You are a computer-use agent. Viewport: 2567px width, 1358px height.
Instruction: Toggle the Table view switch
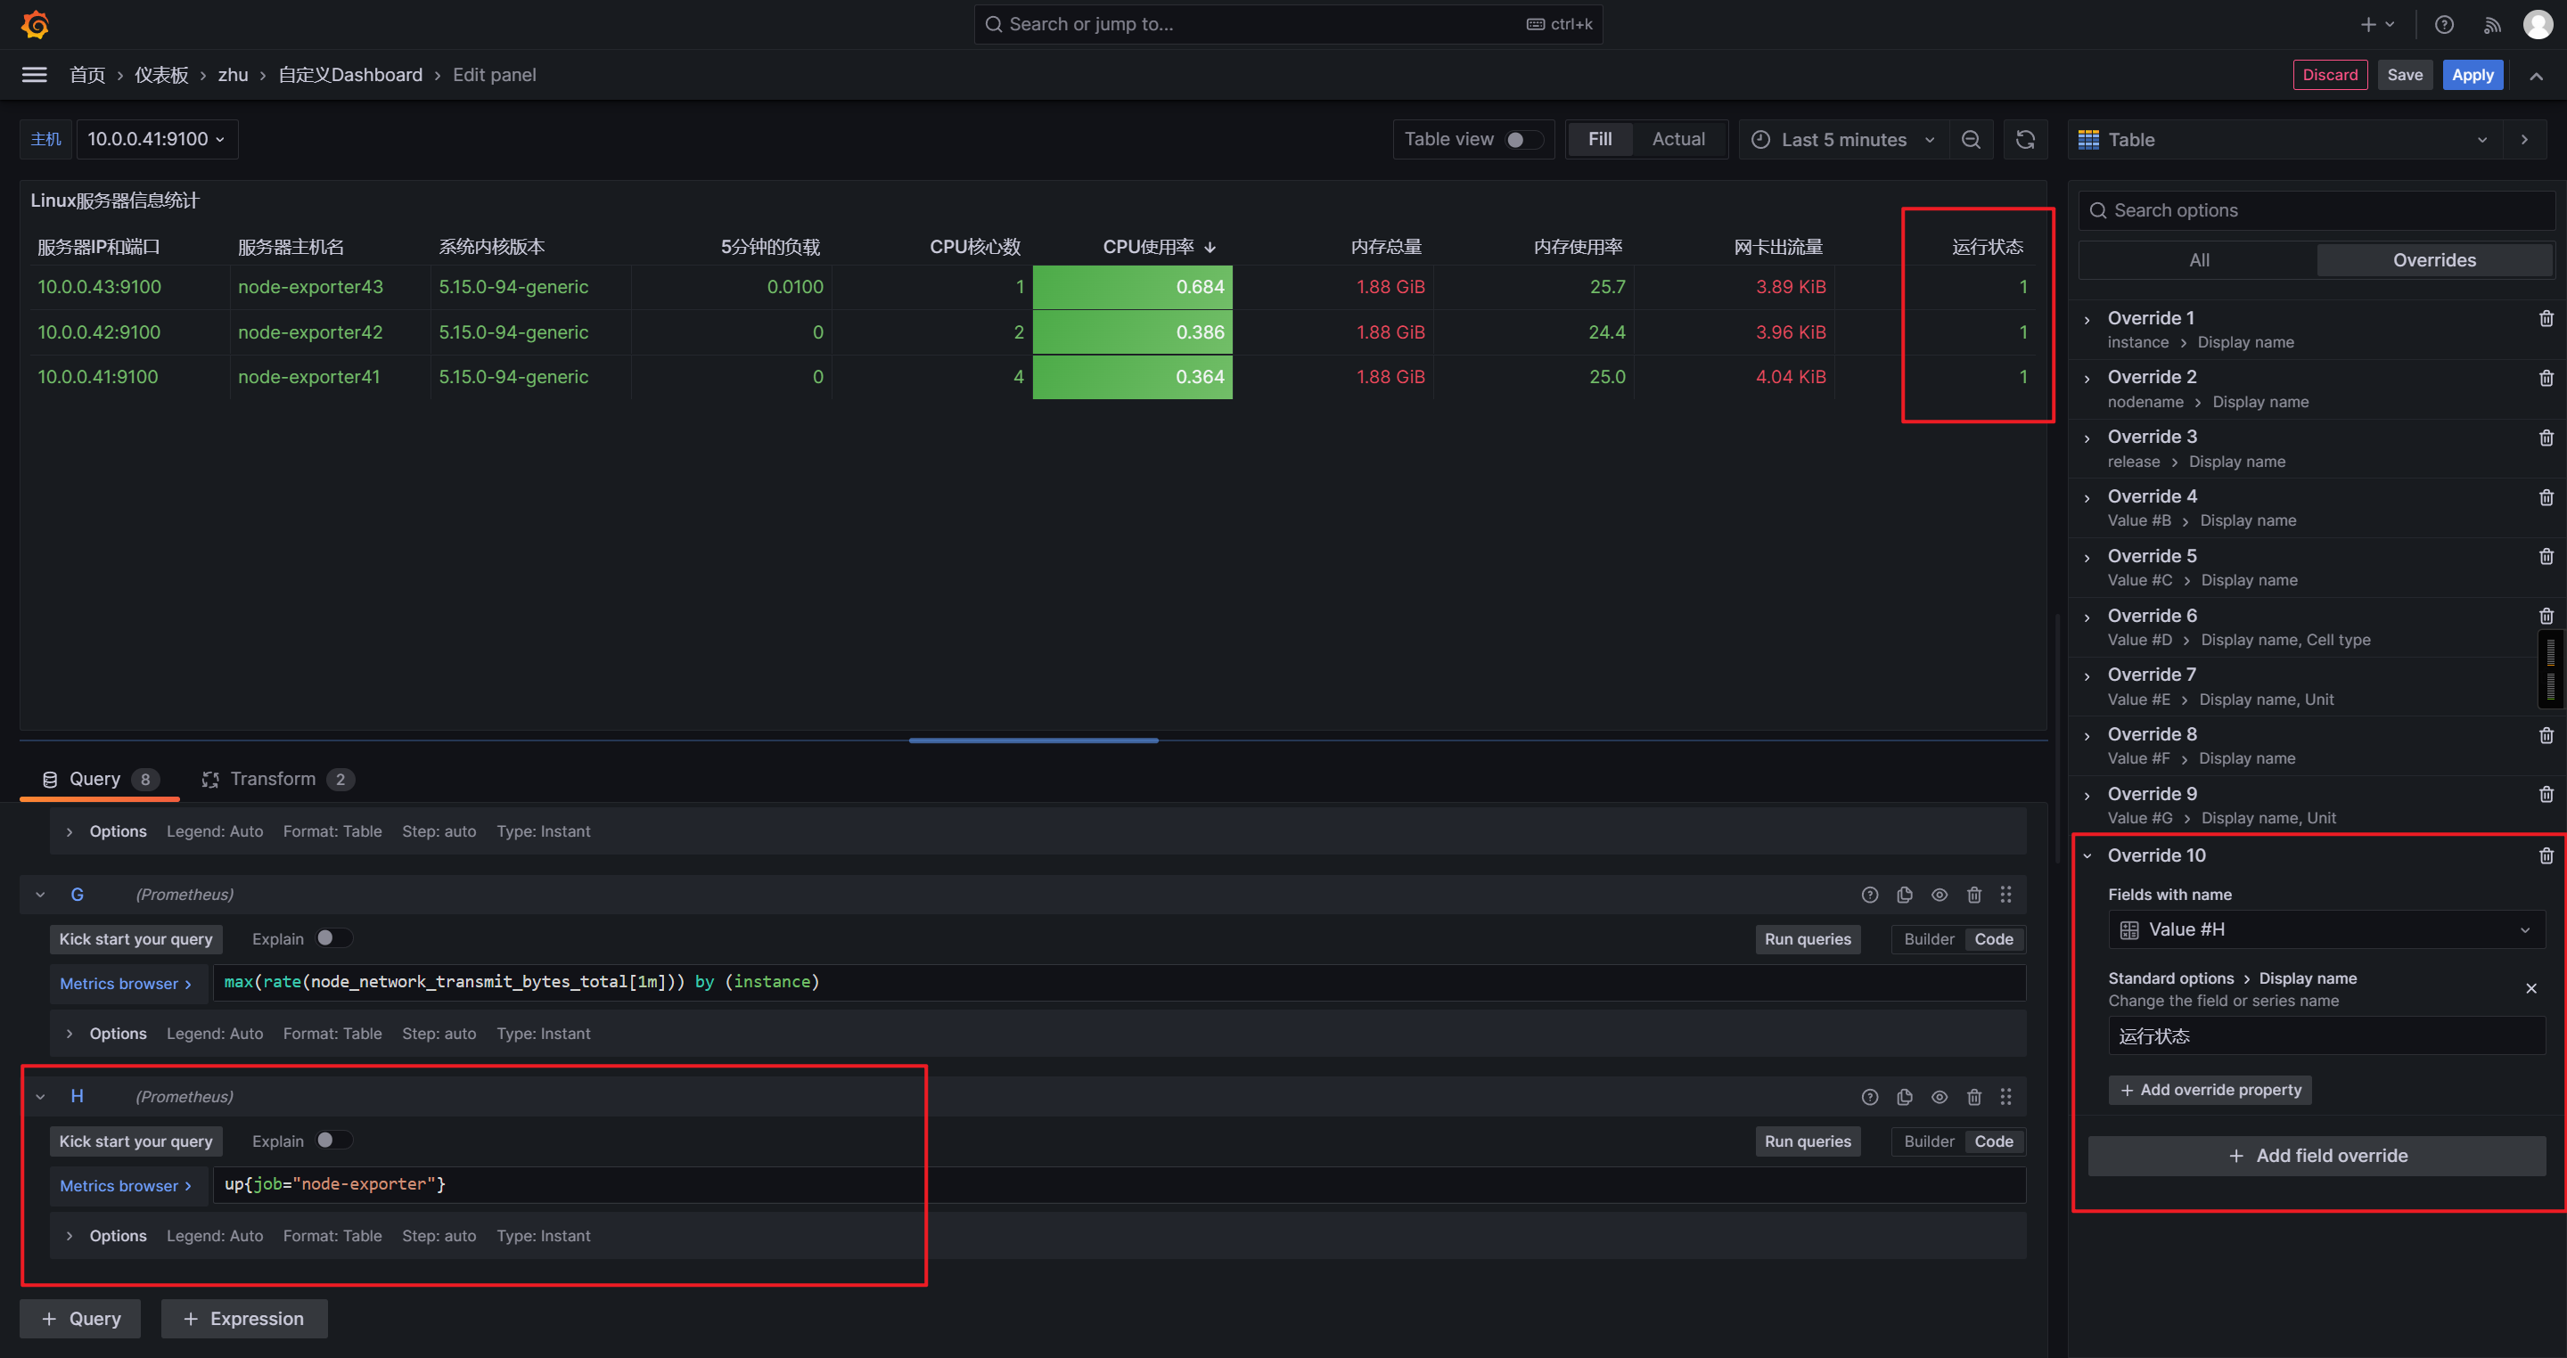[x=1521, y=140]
